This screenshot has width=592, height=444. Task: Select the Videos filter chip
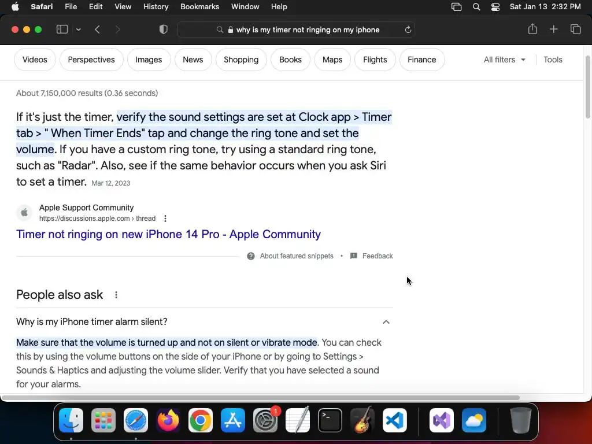(35, 60)
